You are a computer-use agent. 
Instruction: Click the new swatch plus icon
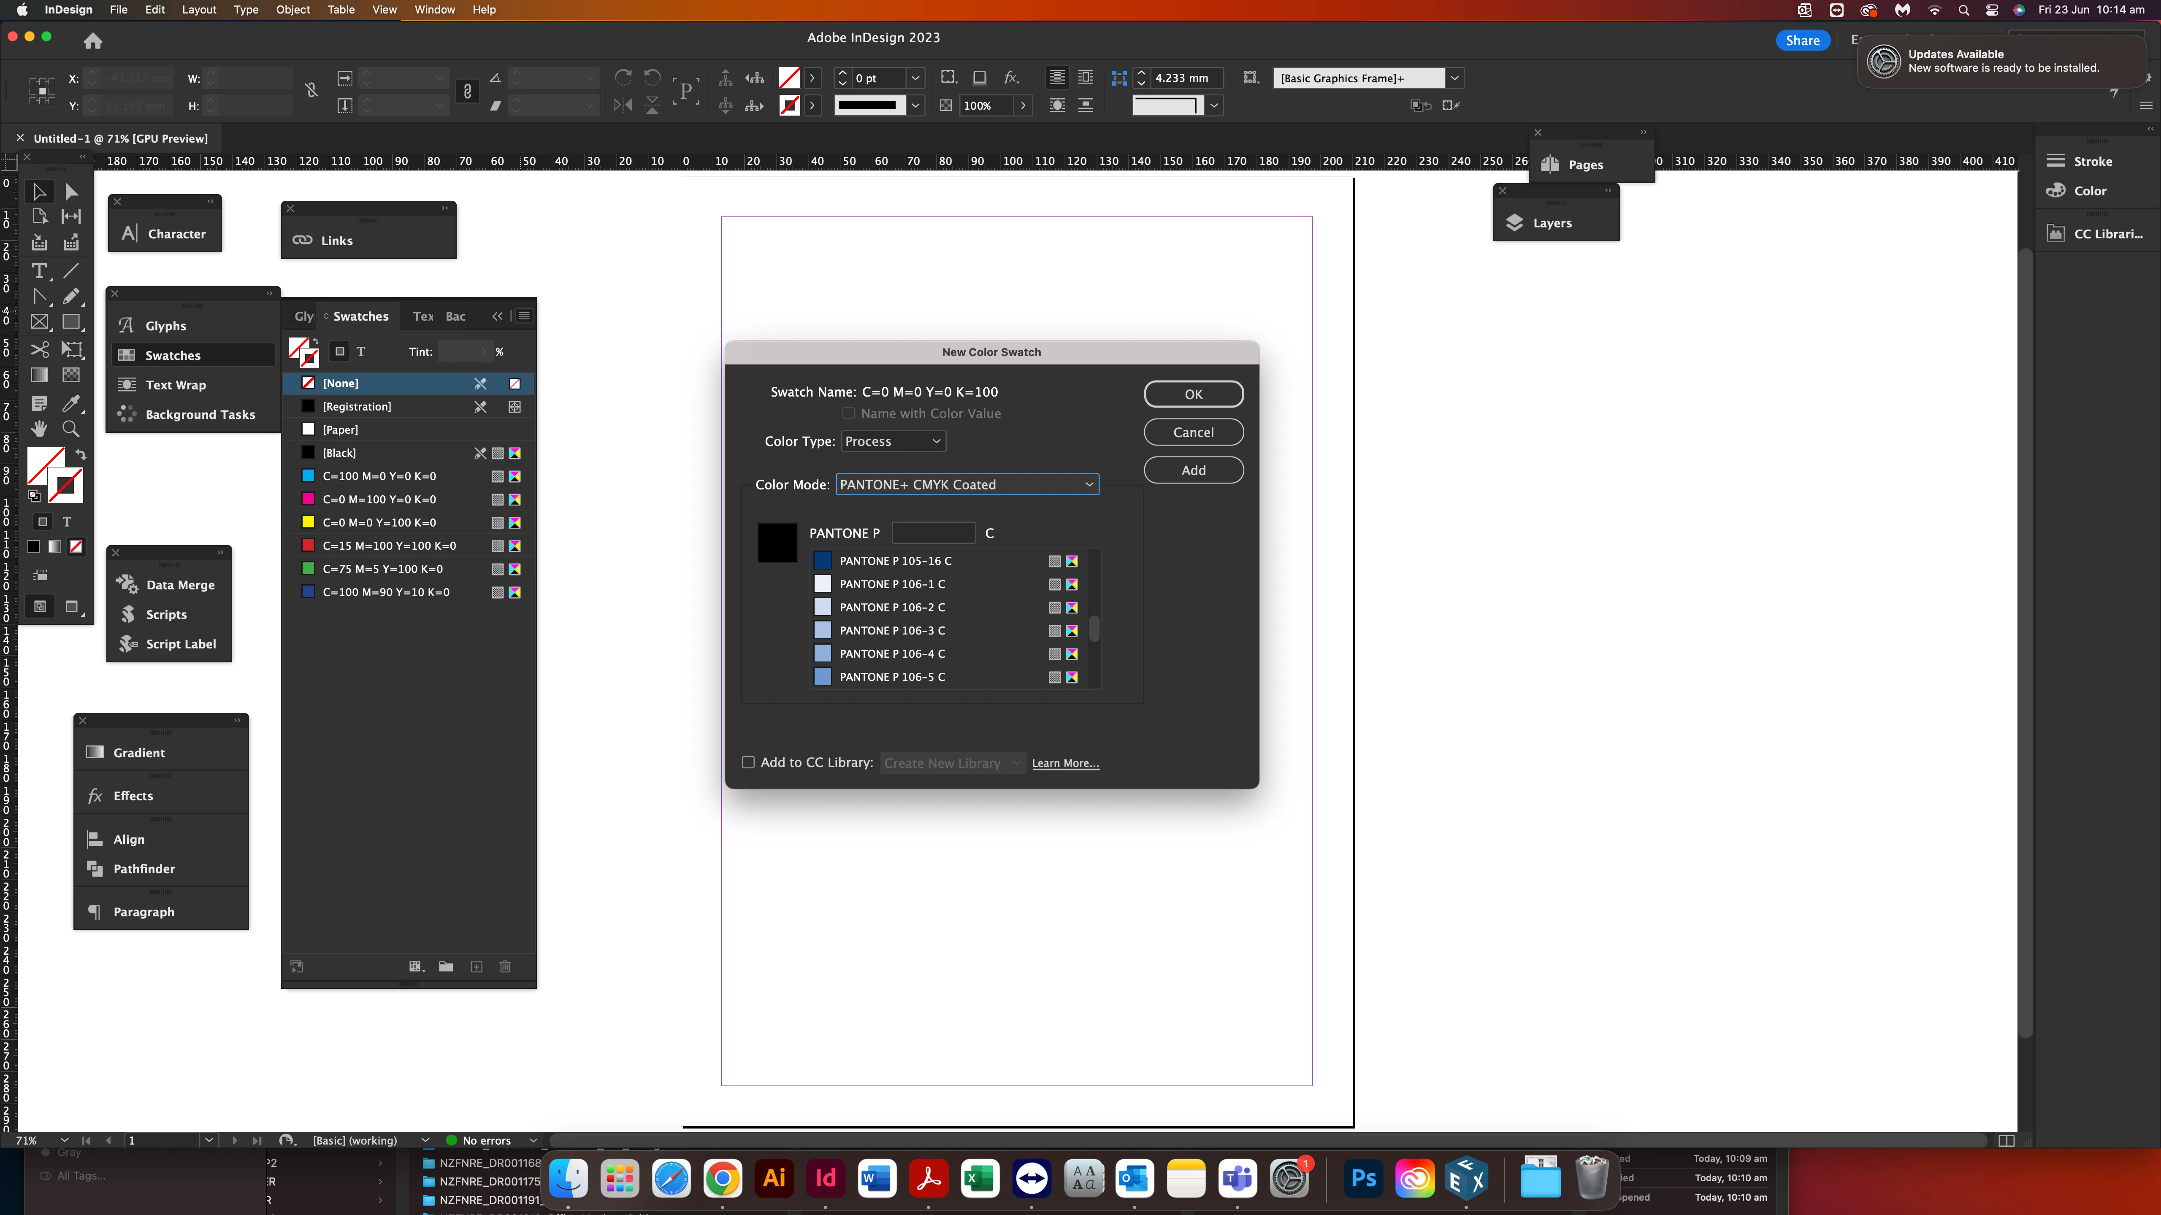477,967
